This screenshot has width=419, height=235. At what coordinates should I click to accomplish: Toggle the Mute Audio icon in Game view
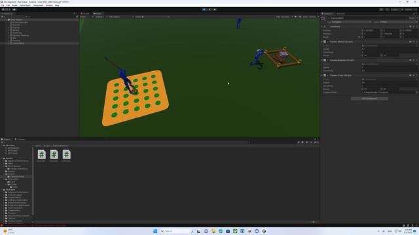click(x=295, y=16)
